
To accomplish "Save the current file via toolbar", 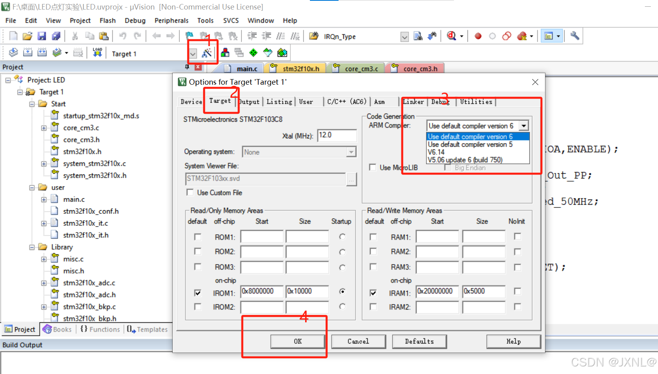I will (x=42, y=36).
